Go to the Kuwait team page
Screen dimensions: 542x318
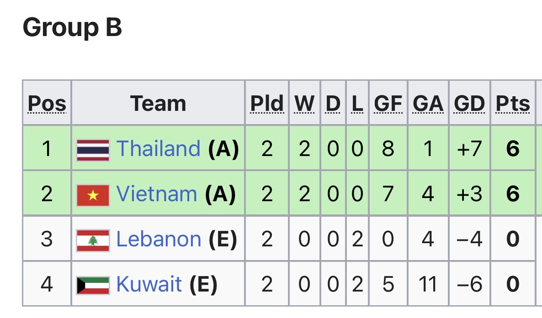(x=149, y=284)
